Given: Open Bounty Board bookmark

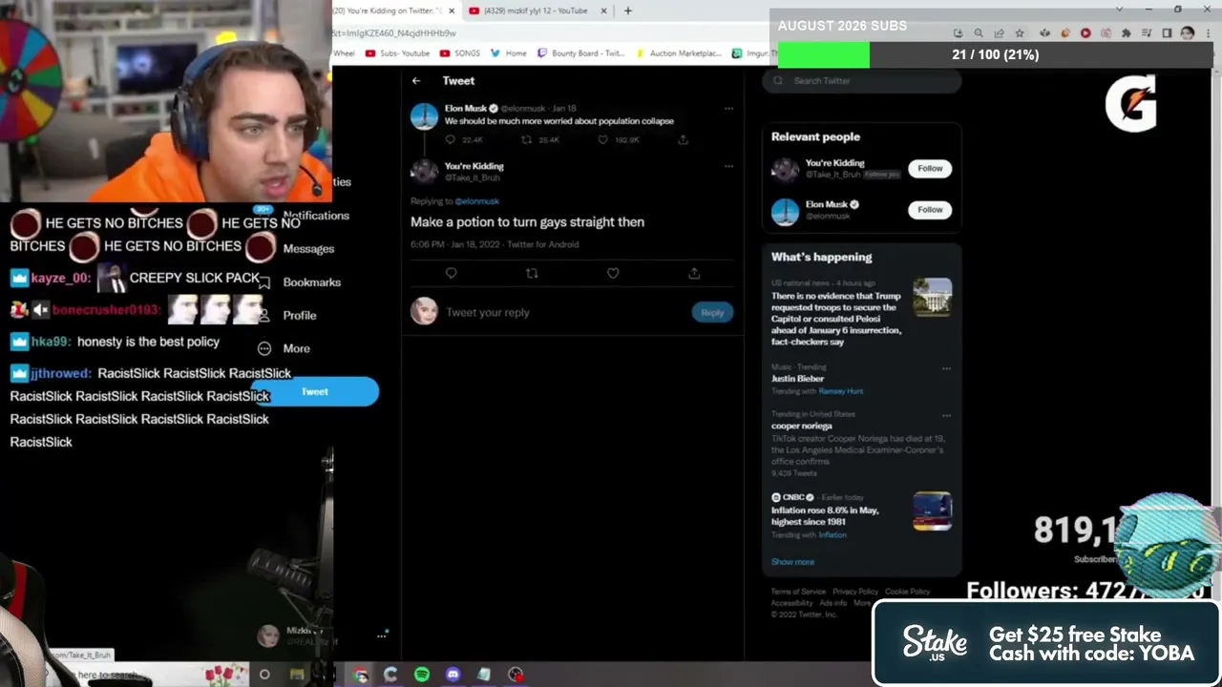Looking at the screenshot, I should (x=580, y=53).
